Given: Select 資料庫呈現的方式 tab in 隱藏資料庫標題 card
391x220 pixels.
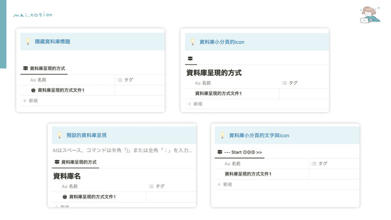Looking at the screenshot, I should 44,68.
